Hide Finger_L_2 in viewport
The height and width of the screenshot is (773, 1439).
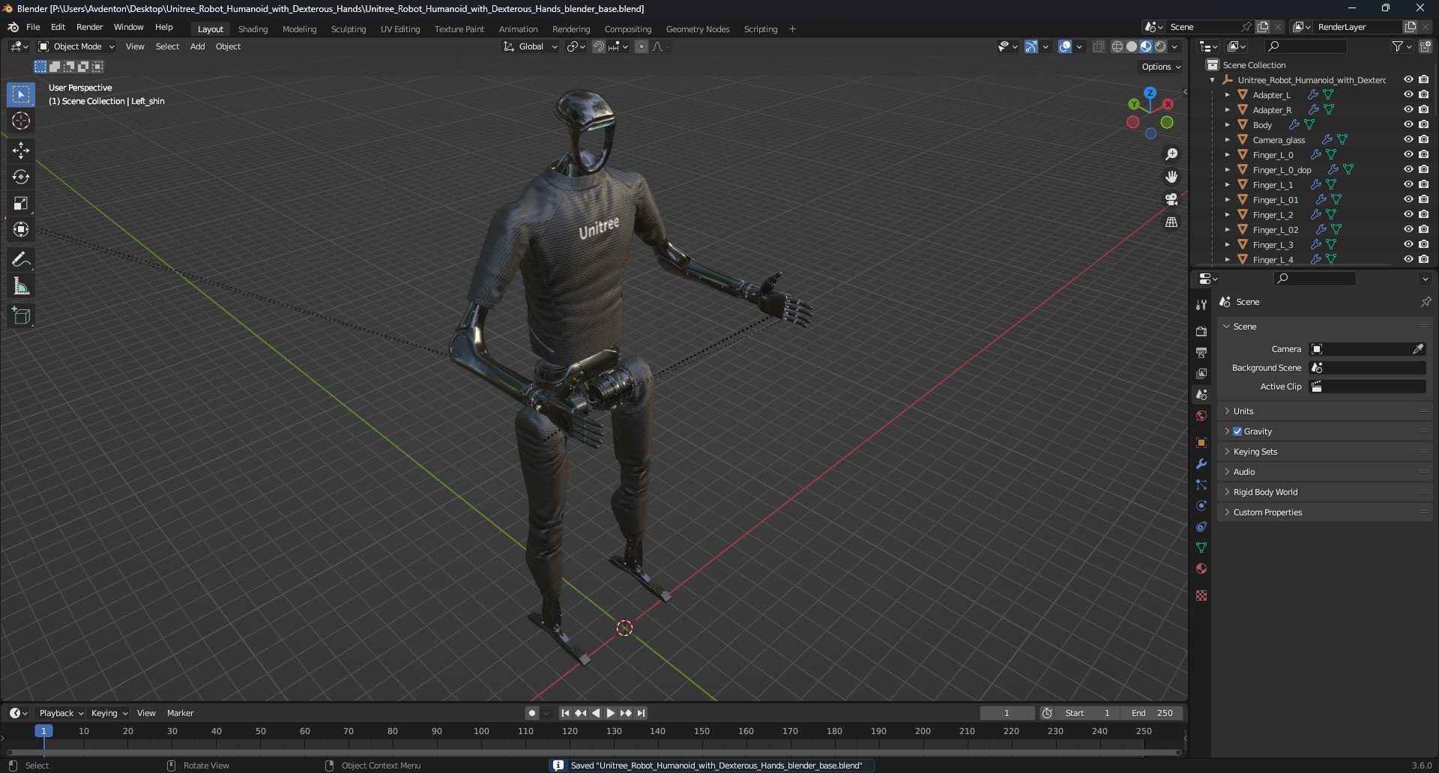[1408, 214]
